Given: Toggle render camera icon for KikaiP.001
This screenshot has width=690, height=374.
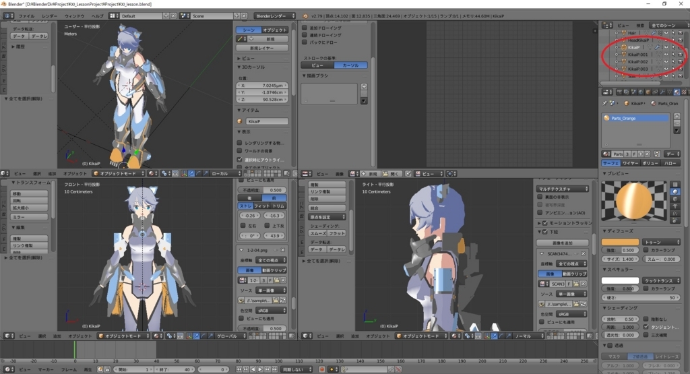Looking at the screenshot, I should coord(681,55).
